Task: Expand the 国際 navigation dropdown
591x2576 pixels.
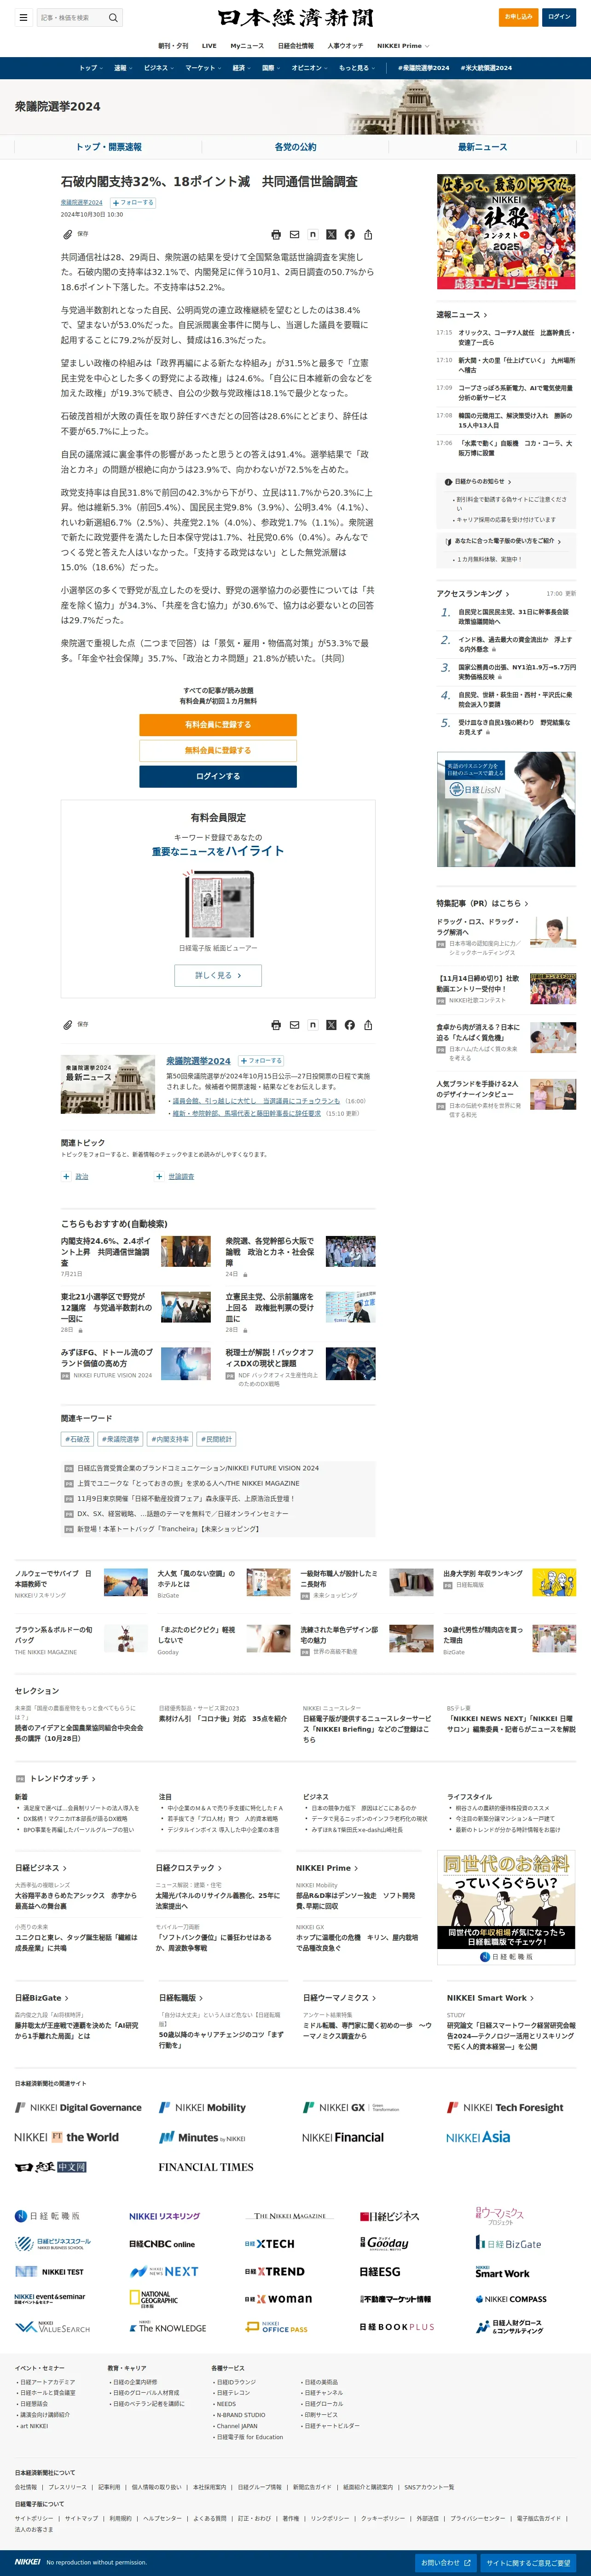Action: (271, 68)
